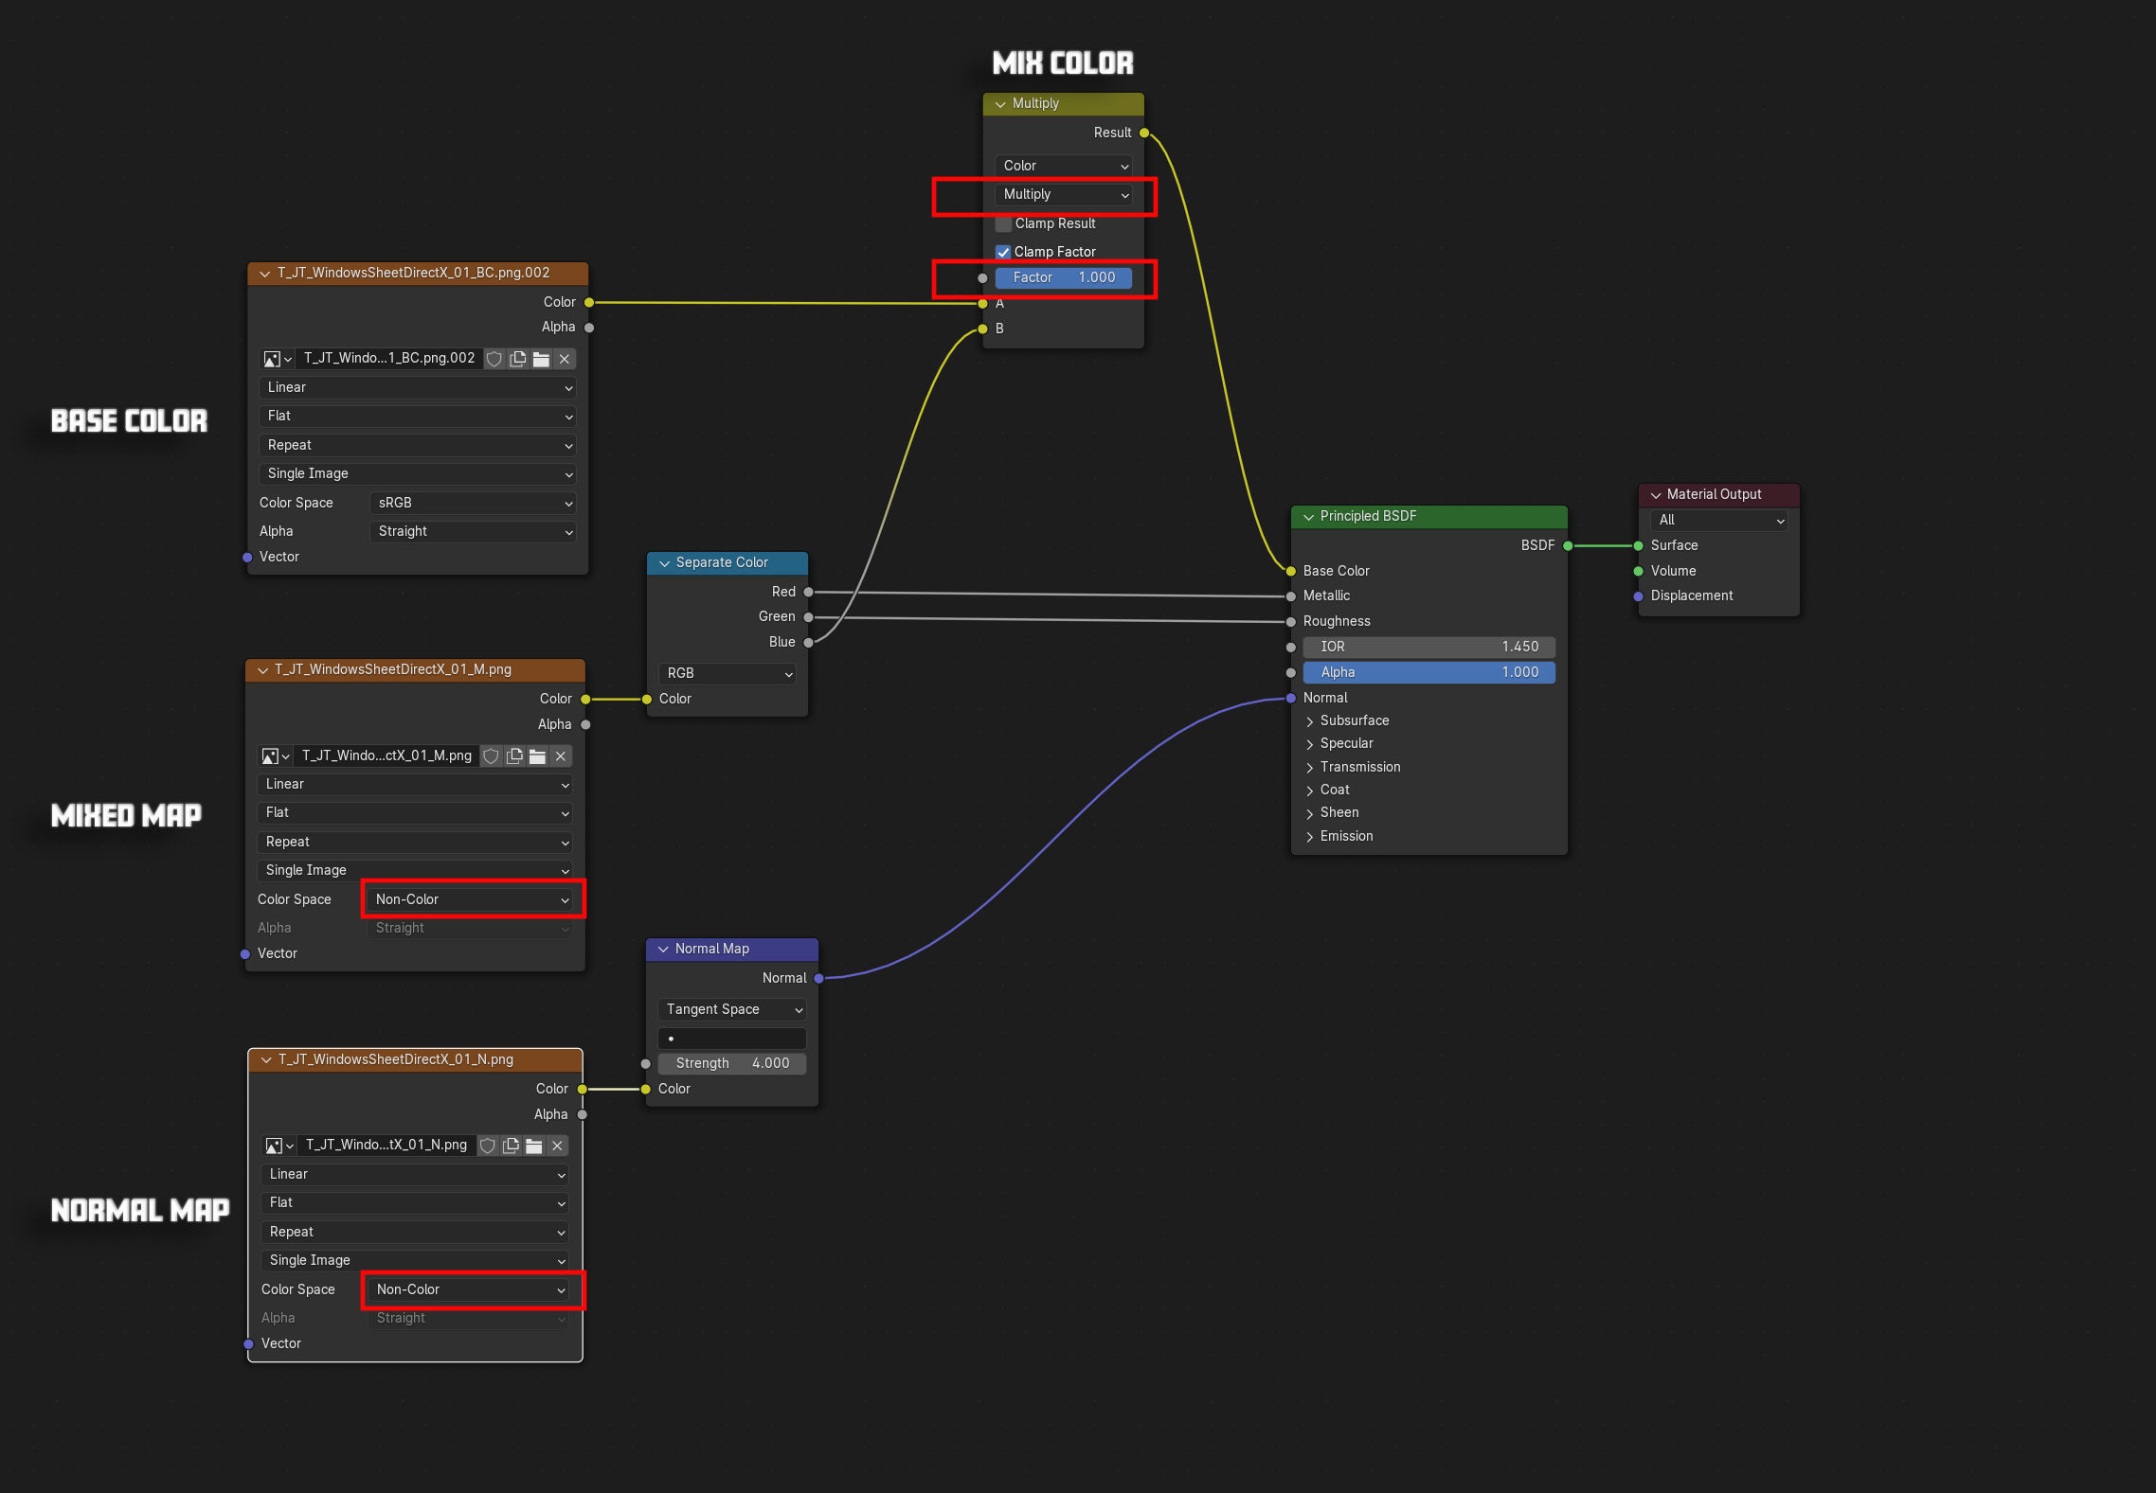The image size is (2156, 1493).
Task: Toggle fake user shield on BC image
Action: [494, 359]
